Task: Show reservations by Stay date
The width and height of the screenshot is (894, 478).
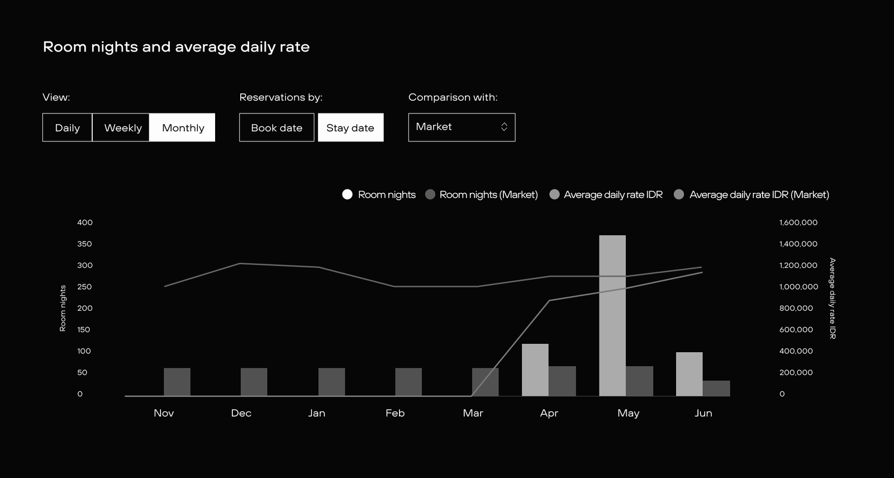Action: tap(350, 127)
